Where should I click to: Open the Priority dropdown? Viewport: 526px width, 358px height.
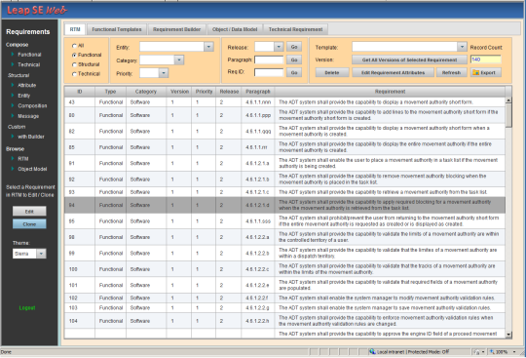(x=164, y=73)
